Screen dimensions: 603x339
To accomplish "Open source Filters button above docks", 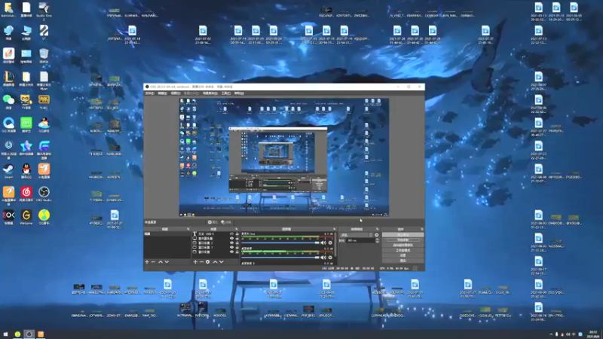I will [x=226, y=222].
